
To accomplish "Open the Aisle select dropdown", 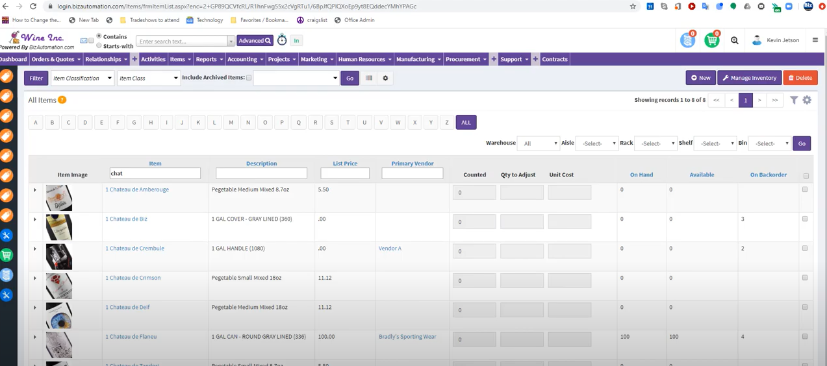I will point(596,143).
